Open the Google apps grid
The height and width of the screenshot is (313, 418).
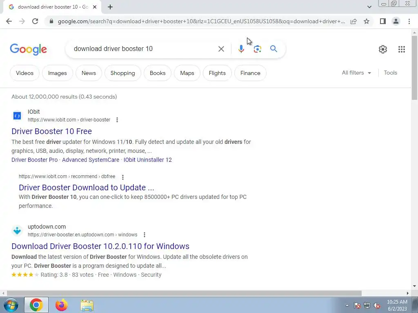click(x=402, y=49)
